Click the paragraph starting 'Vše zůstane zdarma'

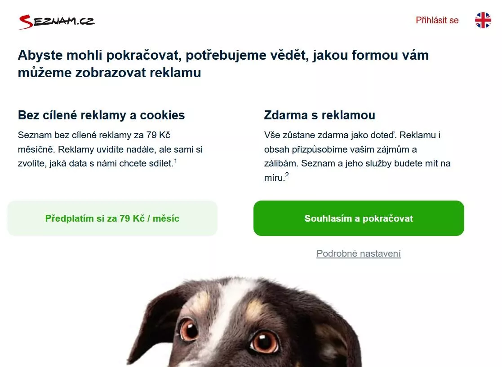[x=357, y=156]
